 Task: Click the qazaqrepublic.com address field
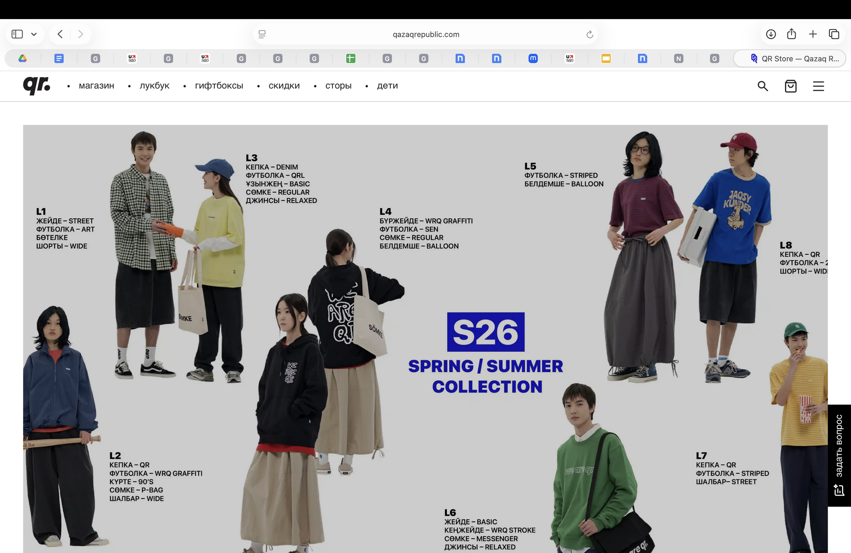[425, 34]
